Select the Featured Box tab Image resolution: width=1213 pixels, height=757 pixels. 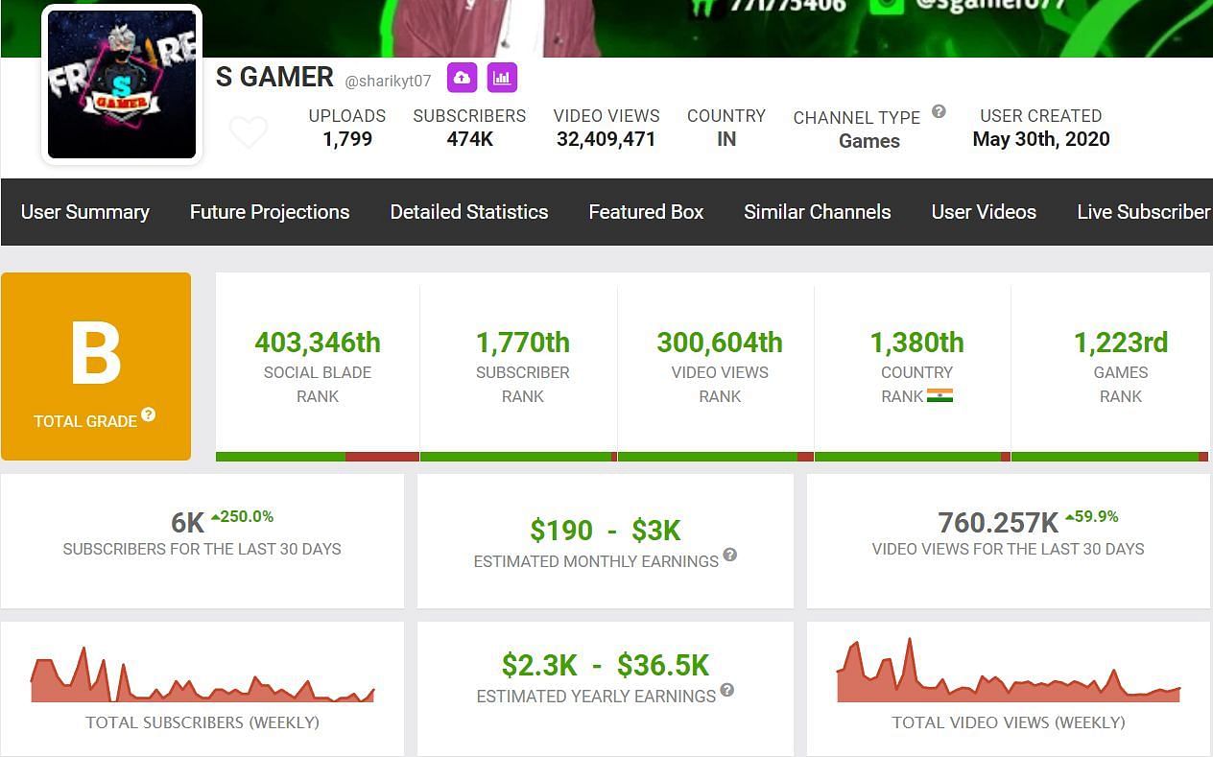[x=646, y=212]
